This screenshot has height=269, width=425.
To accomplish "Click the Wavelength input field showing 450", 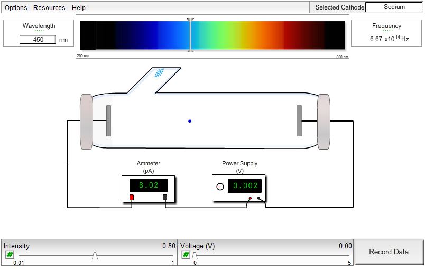I will pyautogui.click(x=38, y=40).
